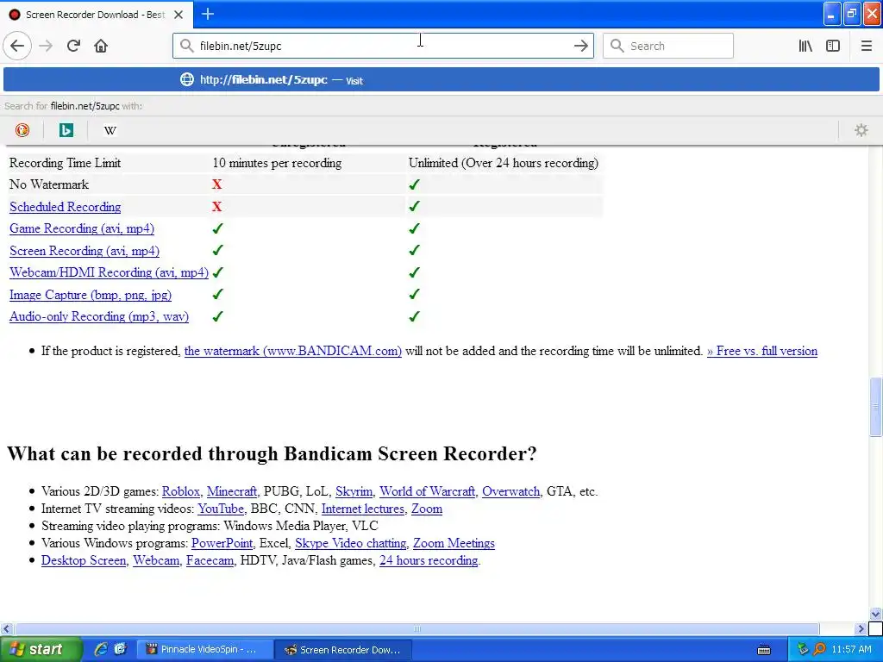
Task: Click the Overwatch link
Action: click(x=510, y=491)
